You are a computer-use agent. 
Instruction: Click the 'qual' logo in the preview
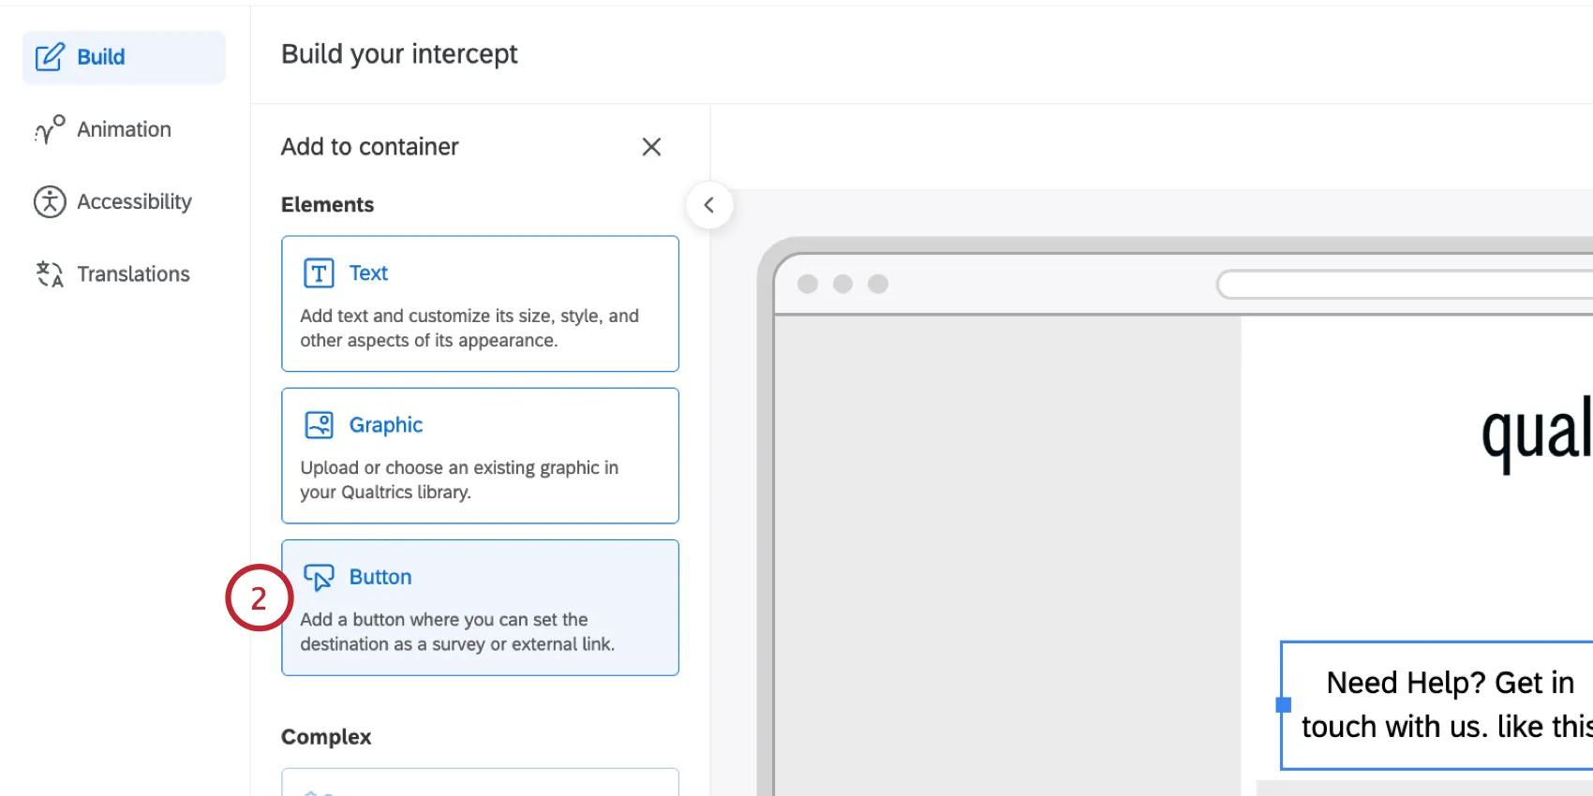coord(1537,434)
